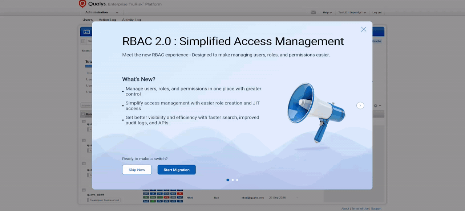Open the Support footer link

click(376, 208)
